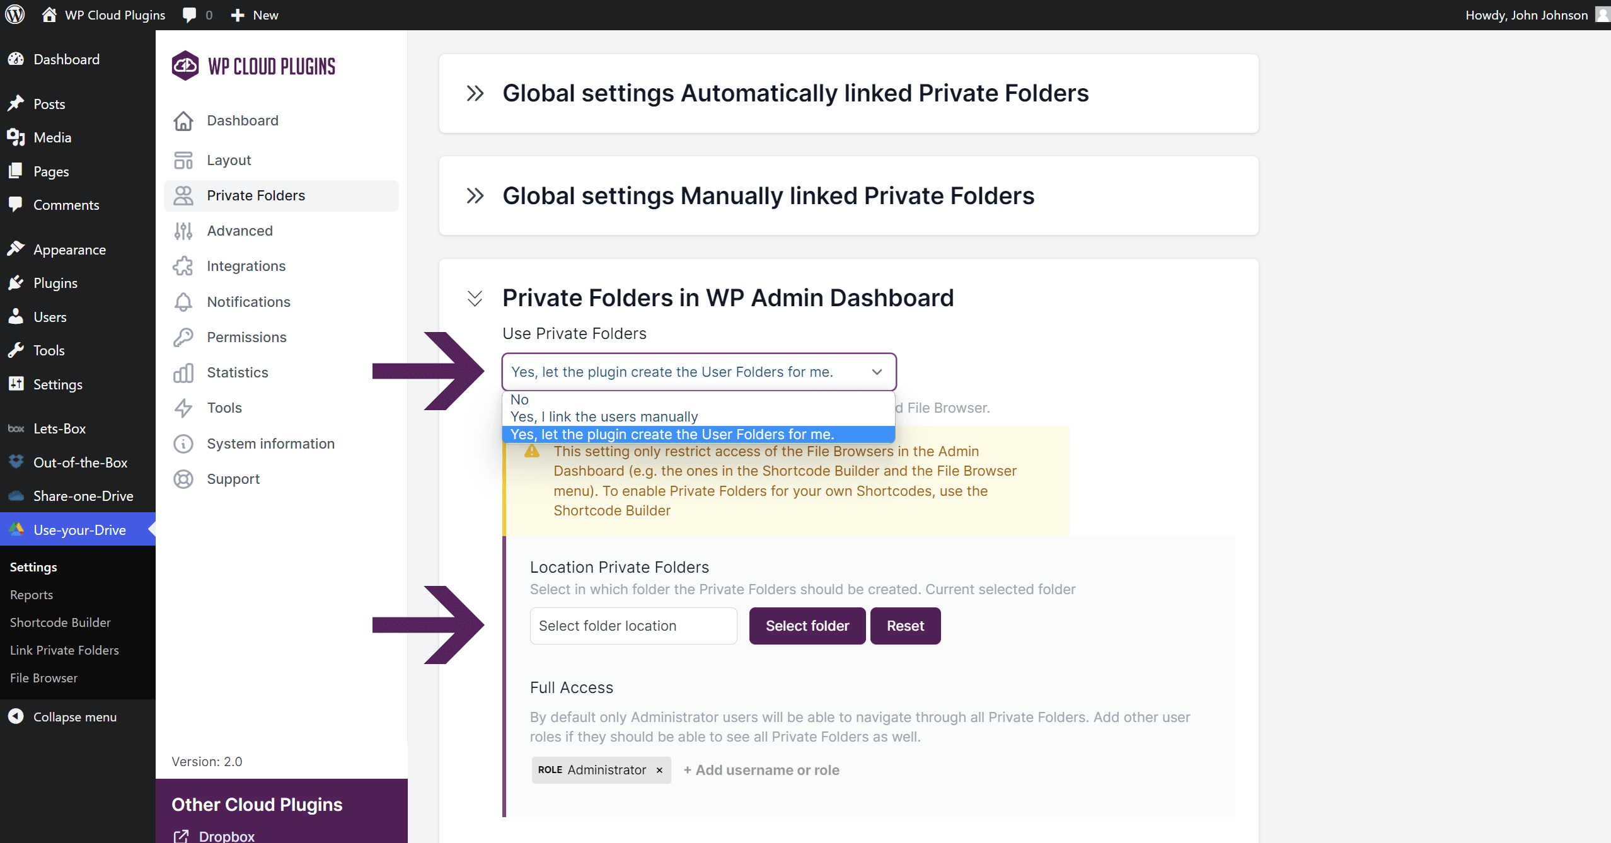This screenshot has width=1611, height=843.
Task: Choose 'Yes, I link the users manually'
Action: [x=604, y=417]
